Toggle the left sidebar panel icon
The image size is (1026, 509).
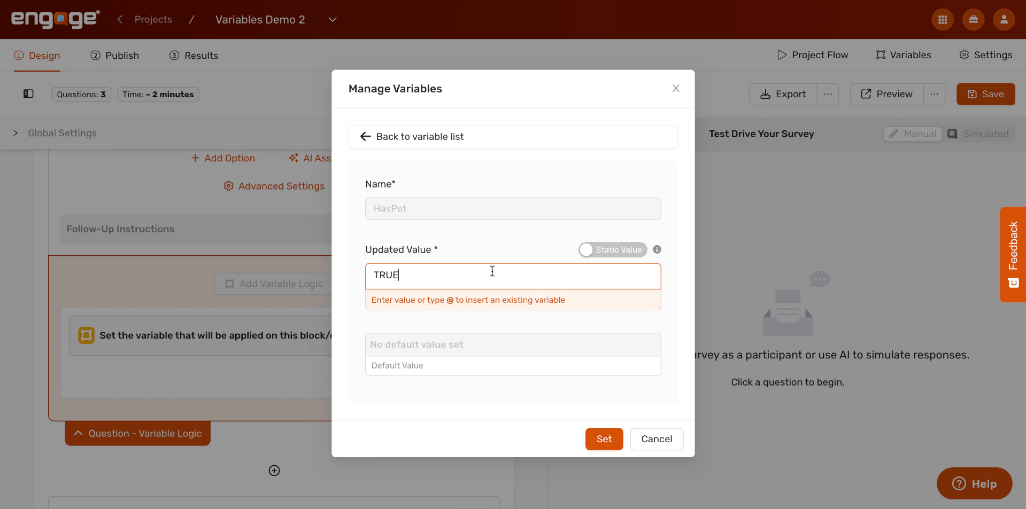[28, 94]
